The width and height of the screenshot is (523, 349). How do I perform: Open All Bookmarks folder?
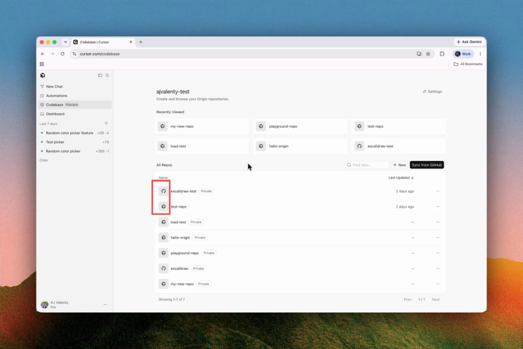(468, 64)
